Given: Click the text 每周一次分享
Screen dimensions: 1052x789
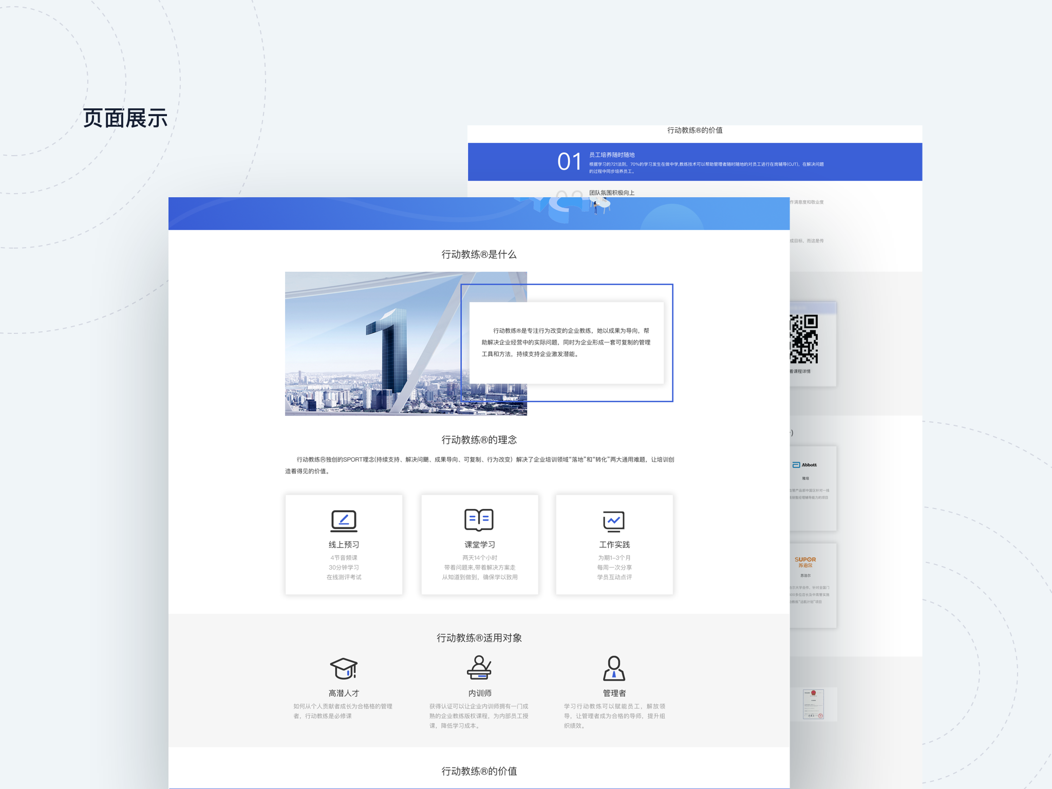Looking at the screenshot, I should tap(614, 568).
